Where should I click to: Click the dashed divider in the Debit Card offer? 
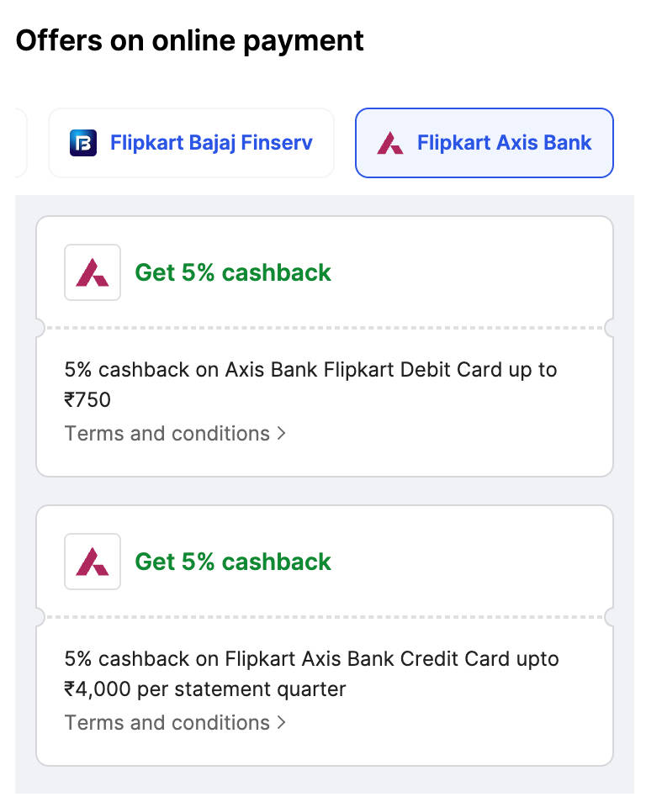click(325, 328)
